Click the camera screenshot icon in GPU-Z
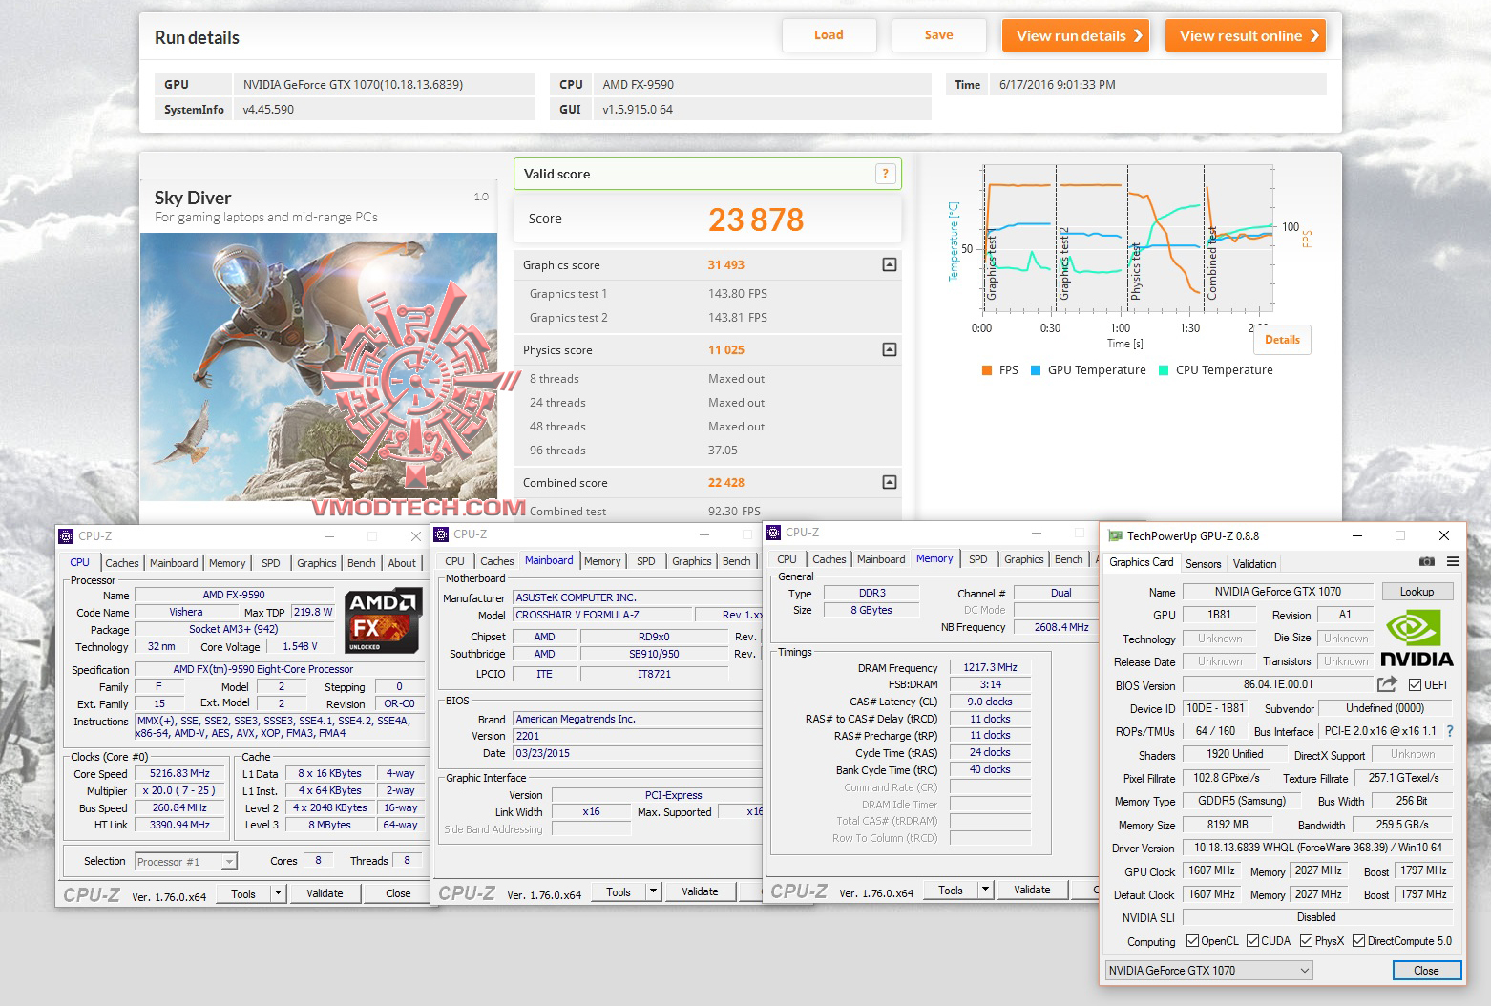This screenshot has height=1006, width=1491. pos(1426,562)
